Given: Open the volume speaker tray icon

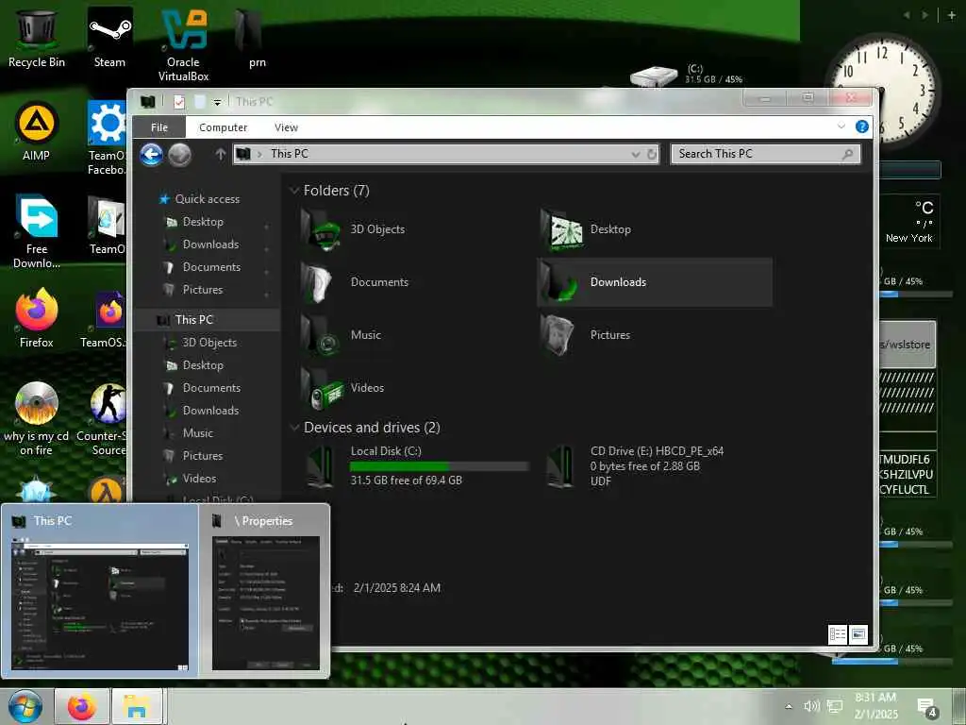Looking at the screenshot, I should [811, 706].
